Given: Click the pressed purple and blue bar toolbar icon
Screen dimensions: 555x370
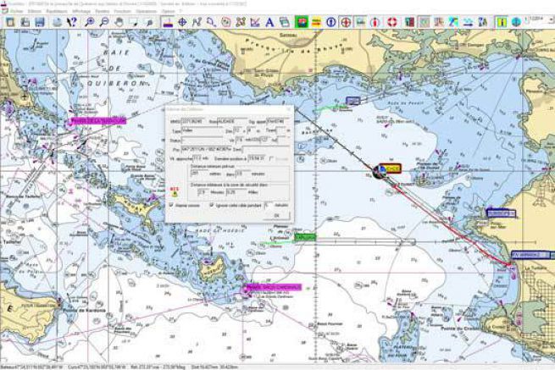Looking at the screenshot, I should coord(168,22).
